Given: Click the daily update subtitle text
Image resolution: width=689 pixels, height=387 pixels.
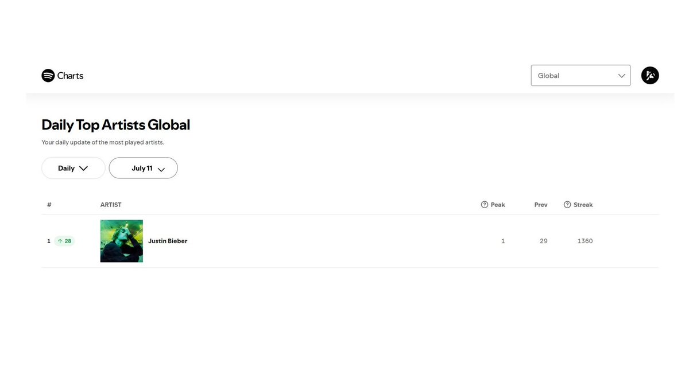Looking at the screenshot, I should 103,142.
